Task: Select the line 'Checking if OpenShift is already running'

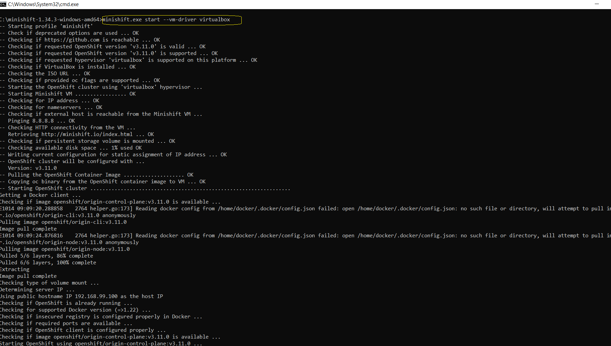Action: tap(66, 303)
